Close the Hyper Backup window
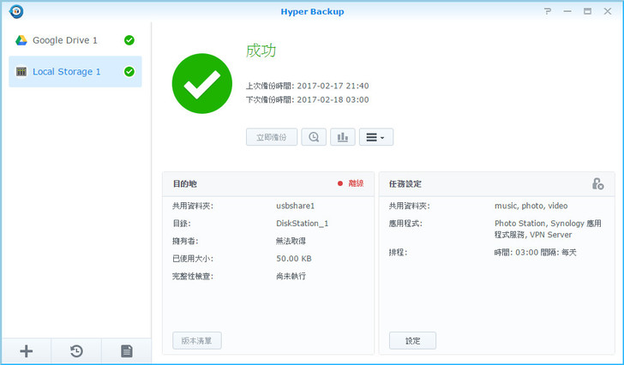 pos(607,11)
